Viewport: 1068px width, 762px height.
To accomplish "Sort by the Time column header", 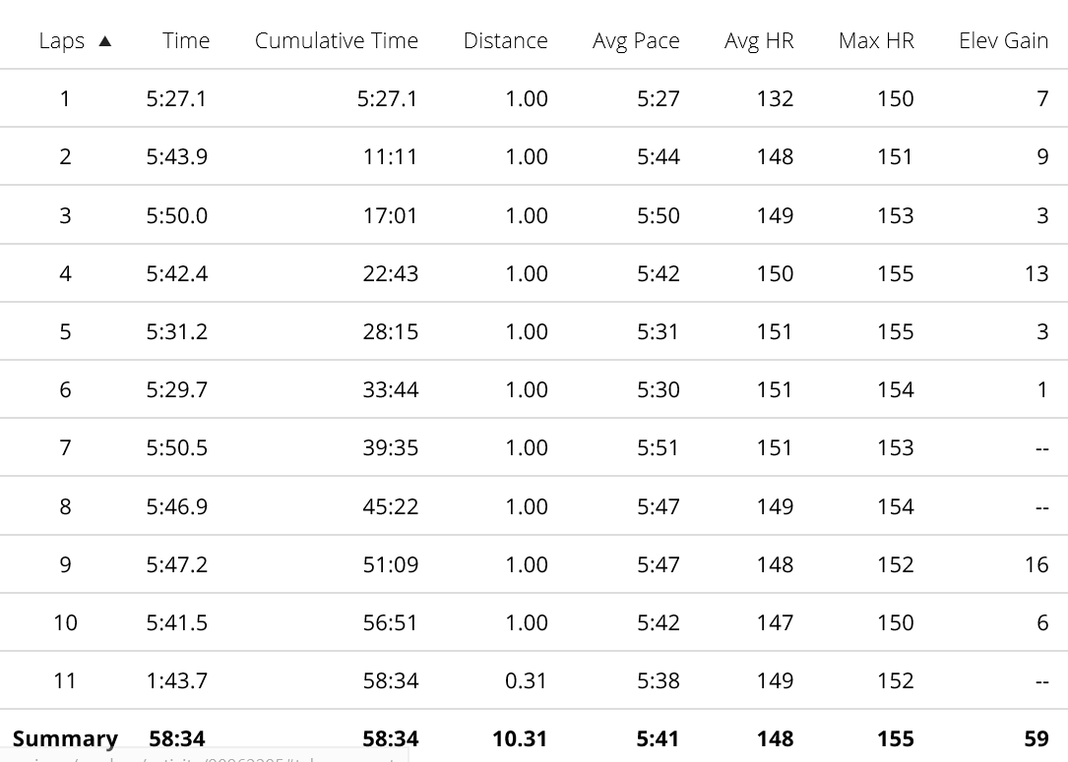I will pyautogui.click(x=186, y=41).
